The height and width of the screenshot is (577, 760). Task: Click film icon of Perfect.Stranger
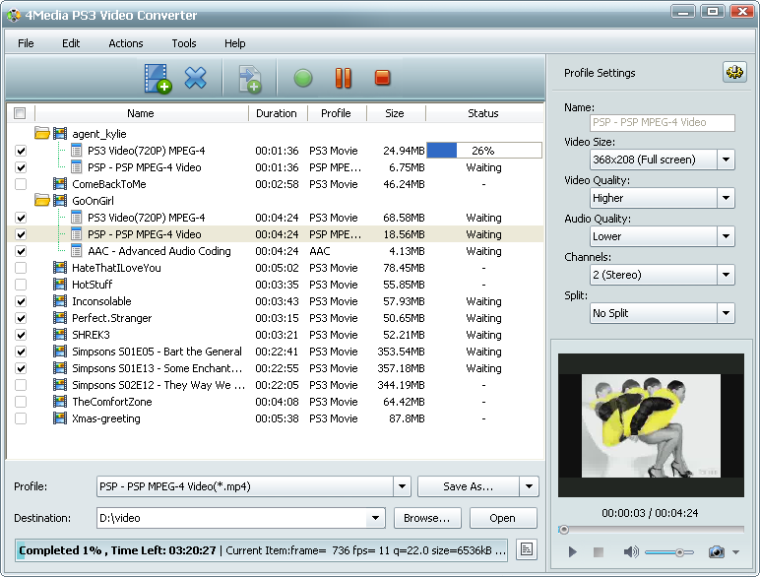pyautogui.click(x=60, y=318)
